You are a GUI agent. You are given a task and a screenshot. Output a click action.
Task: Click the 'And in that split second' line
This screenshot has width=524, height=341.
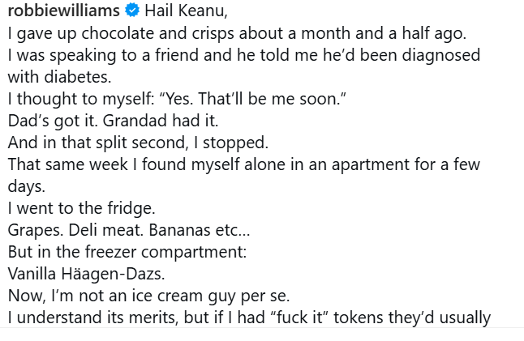(138, 143)
